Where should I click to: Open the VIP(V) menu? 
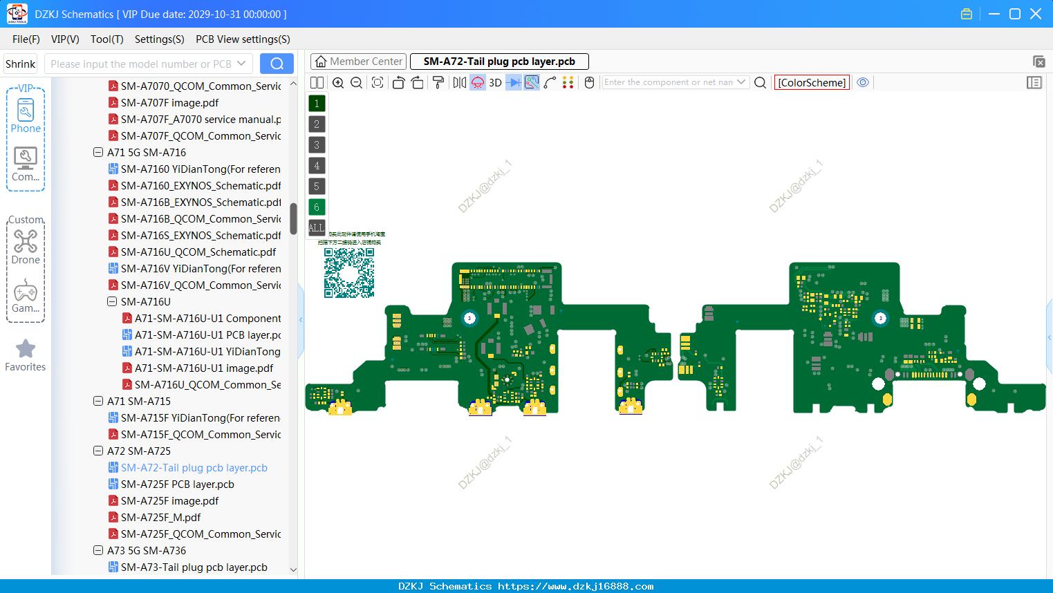pos(65,39)
